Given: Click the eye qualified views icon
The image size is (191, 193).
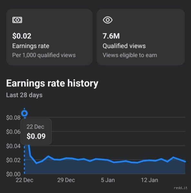Looking at the screenshot, I should (108, 20).
